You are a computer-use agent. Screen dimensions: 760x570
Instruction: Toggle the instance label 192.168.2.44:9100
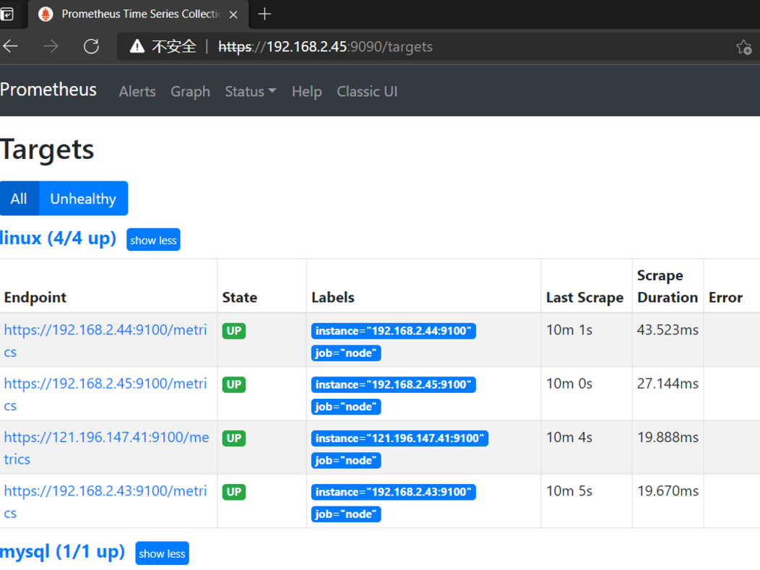pos(393,331)
